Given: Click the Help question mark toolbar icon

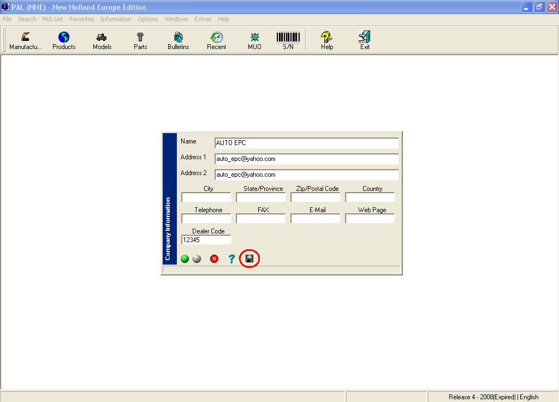Looking at the screenshot, I should (x=326, y=40).
